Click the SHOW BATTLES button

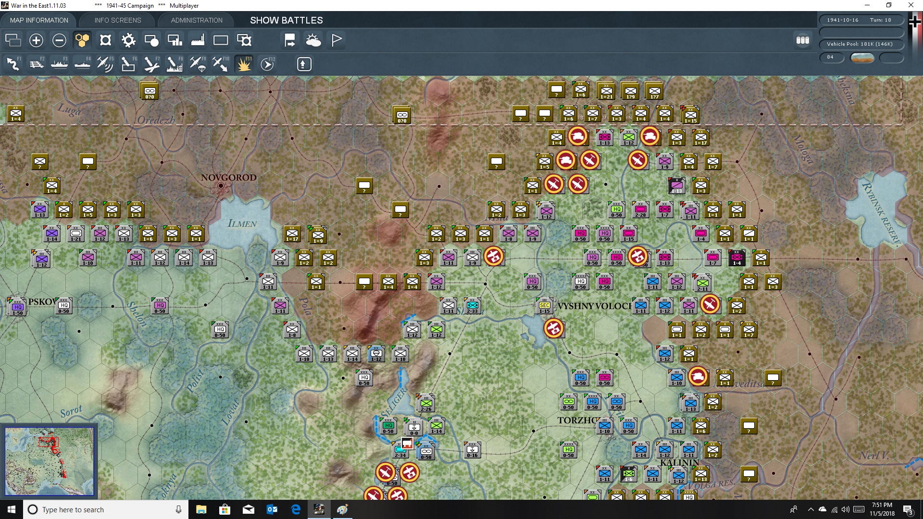tap(286, 20)
